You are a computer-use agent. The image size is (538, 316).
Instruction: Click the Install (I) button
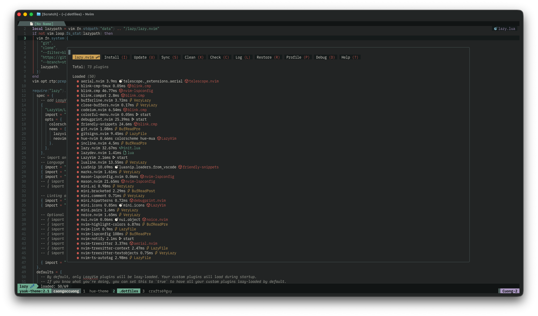click(x=116, y=57)
